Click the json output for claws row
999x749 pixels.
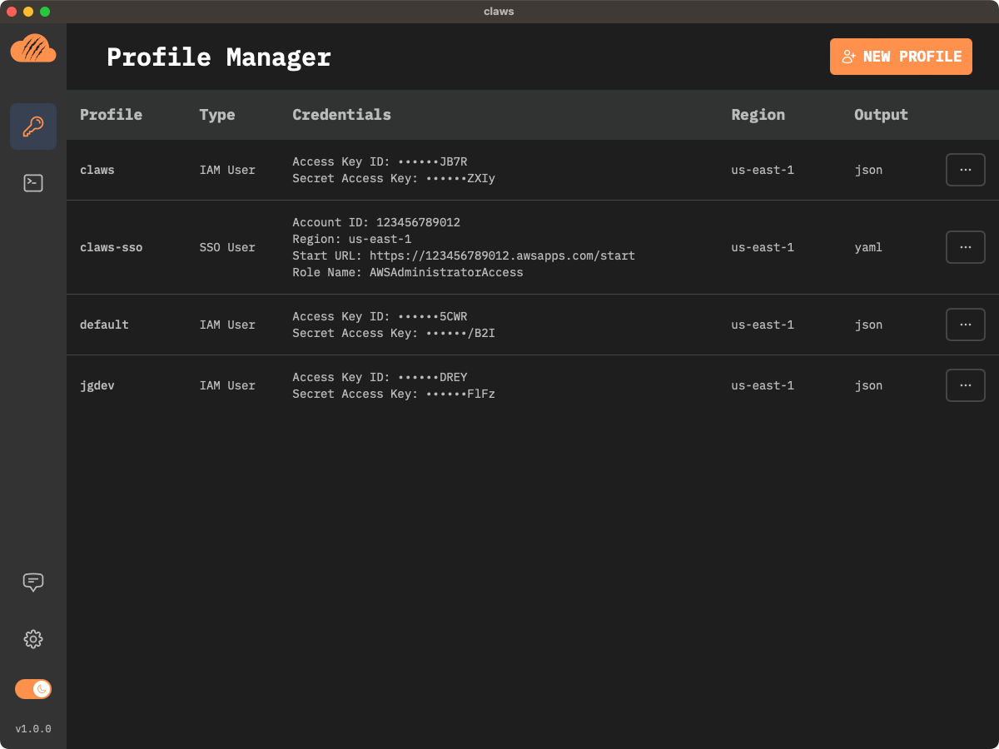click(x=868, y=170)
